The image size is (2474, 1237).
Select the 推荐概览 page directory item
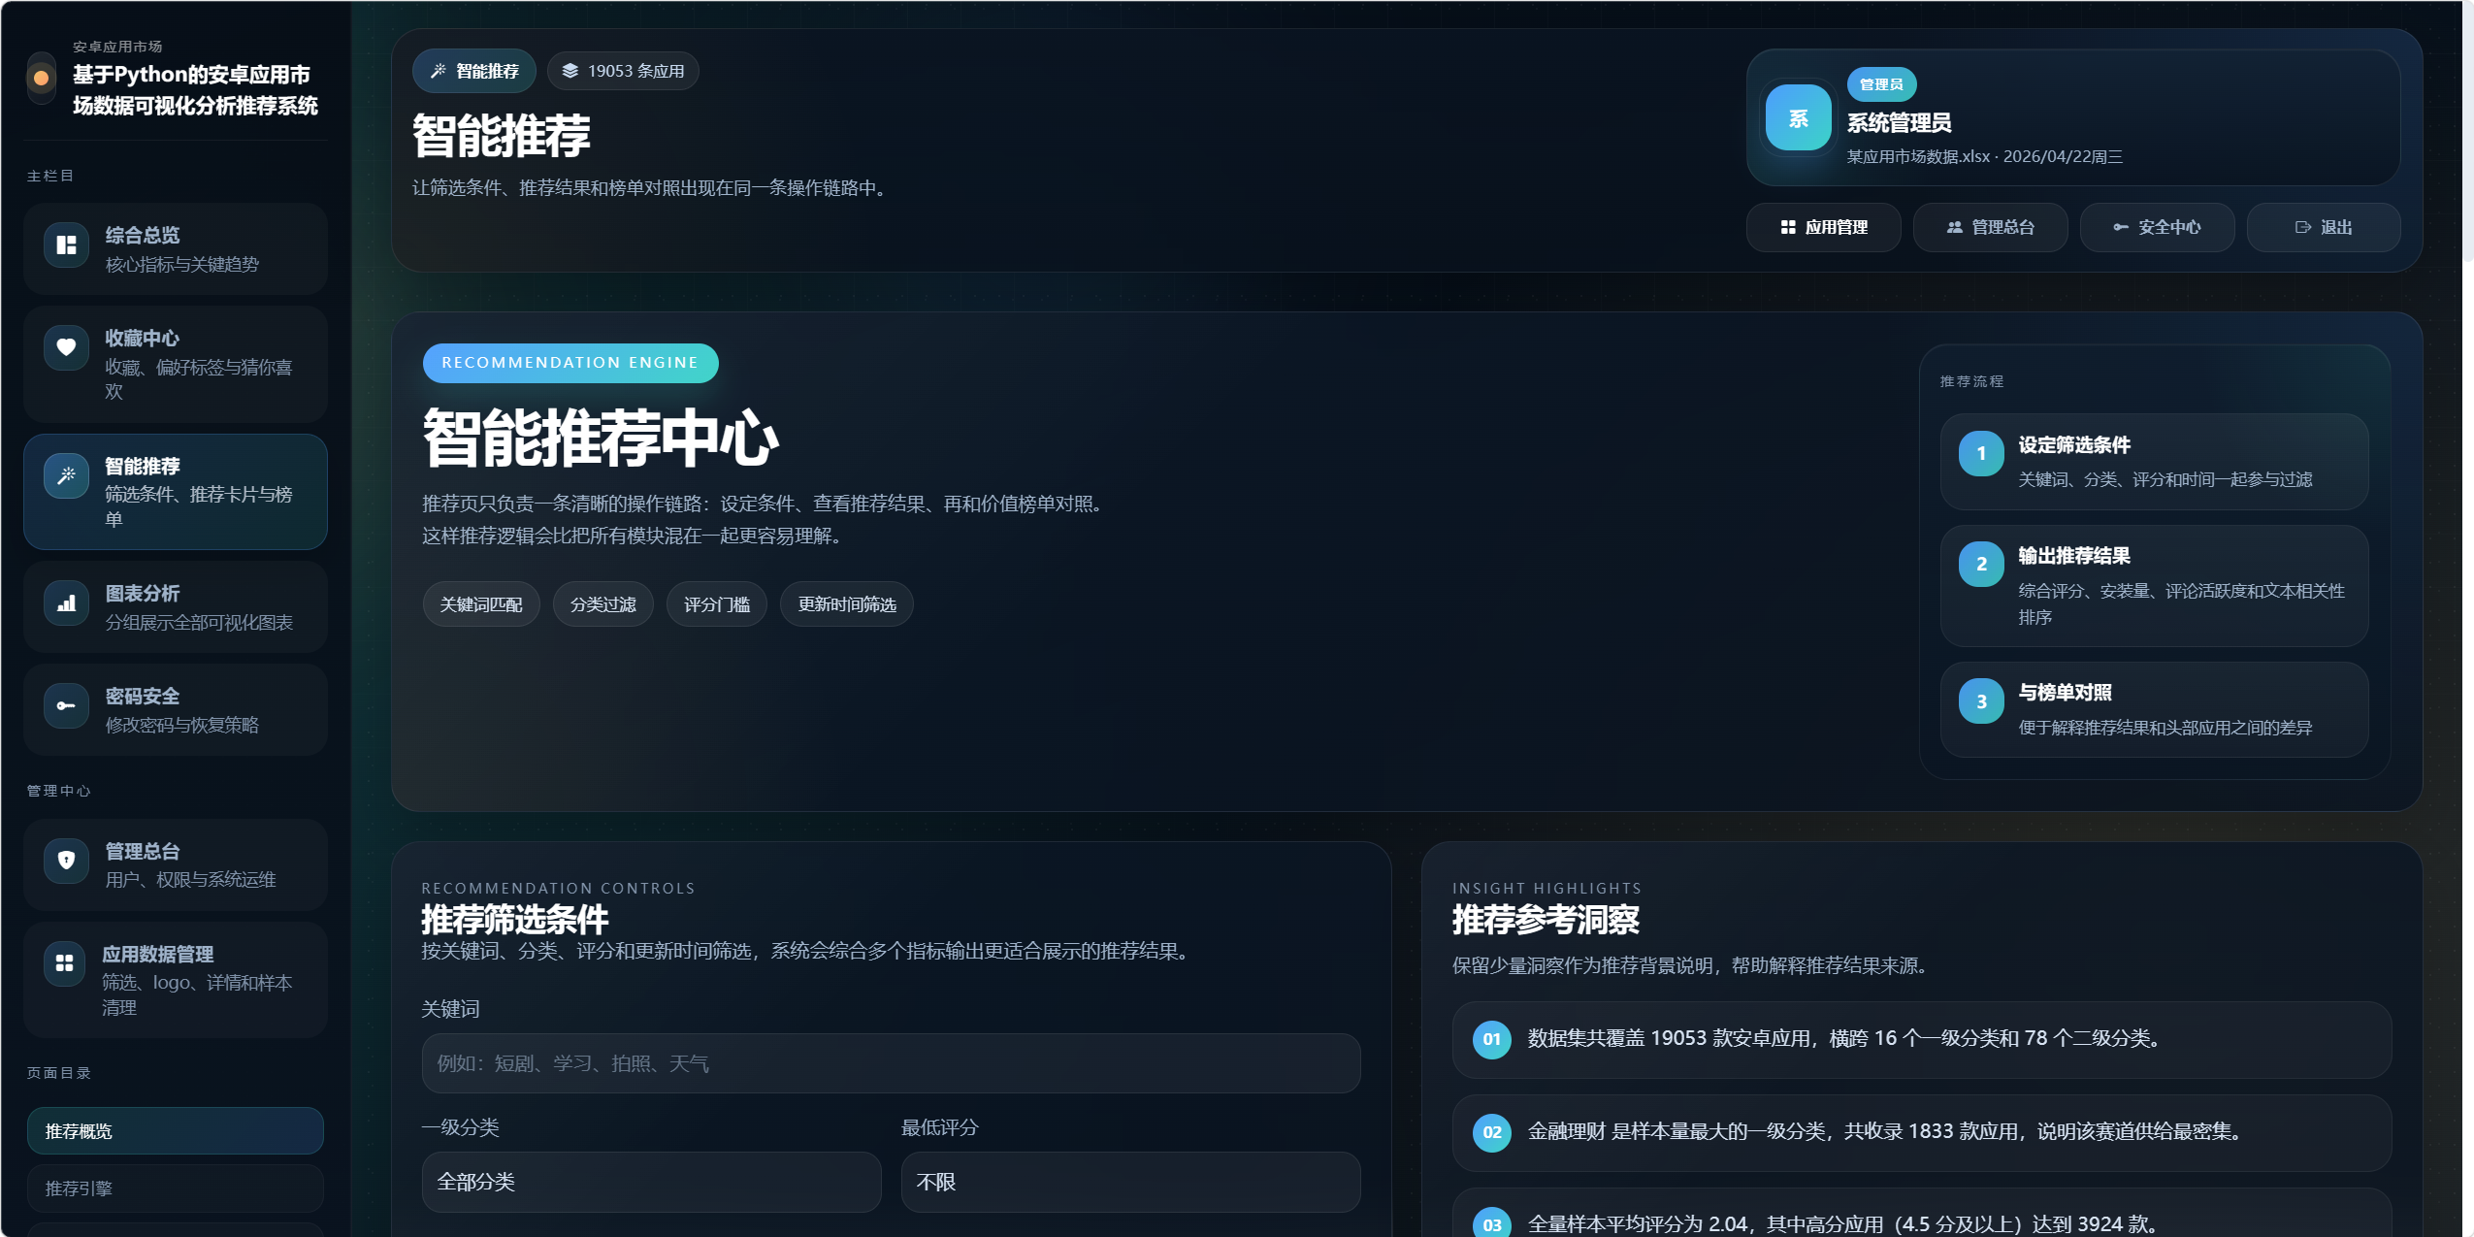click(175, 1131)
